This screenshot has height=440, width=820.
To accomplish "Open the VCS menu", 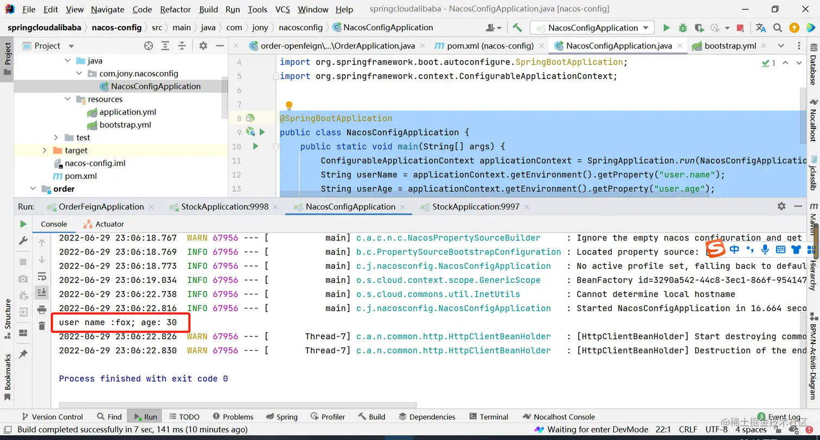I will click(x=283, y=9).
